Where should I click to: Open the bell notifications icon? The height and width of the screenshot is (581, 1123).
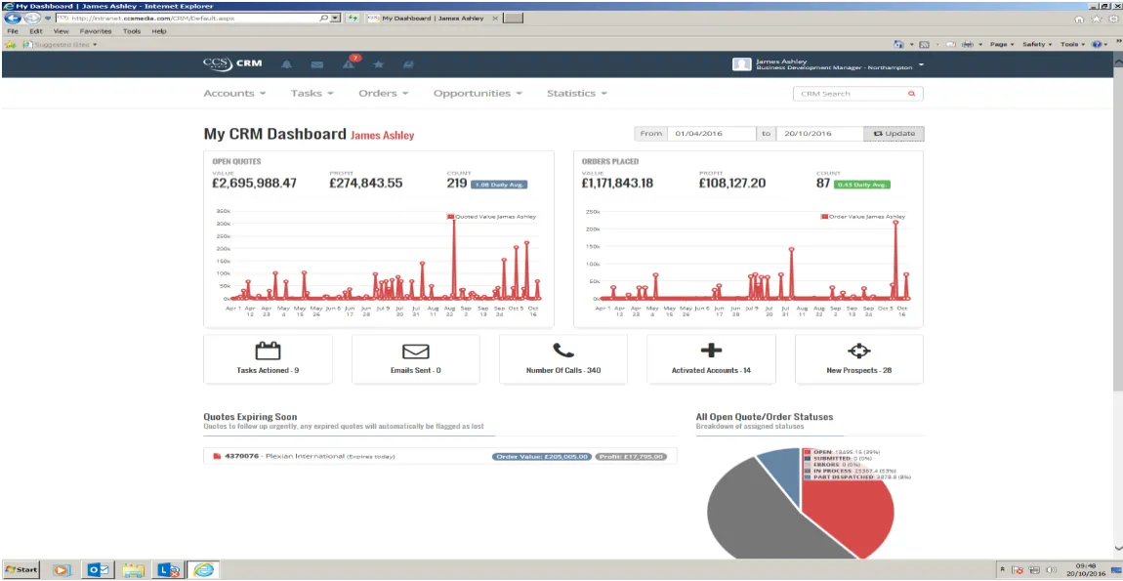click(x=286, y=65)
